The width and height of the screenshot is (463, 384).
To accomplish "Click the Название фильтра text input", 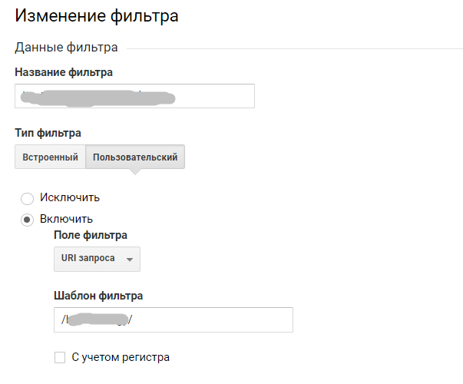I will (134, 96).
